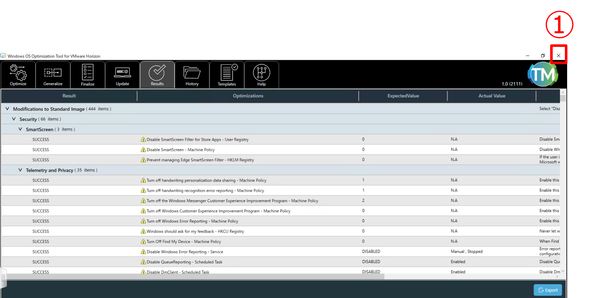This screenshot has height=298, width=594.
Task: Collapse the SmartScreen group
Action: (20, 129)
